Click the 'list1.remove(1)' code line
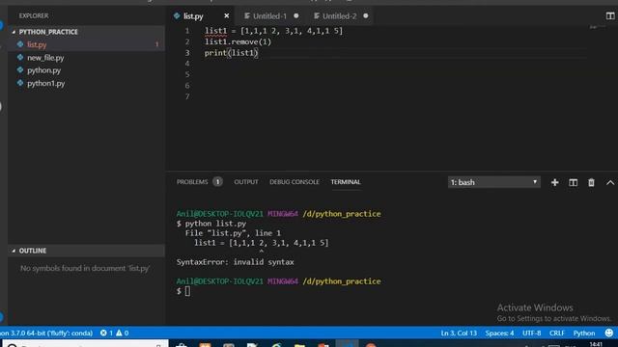 pyautogui.click(x=238, y=41)
